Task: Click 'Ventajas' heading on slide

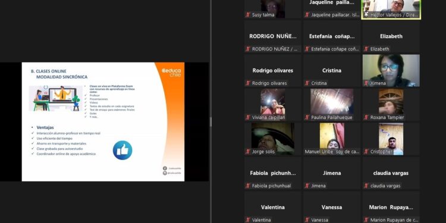Action: click(45, 127)
